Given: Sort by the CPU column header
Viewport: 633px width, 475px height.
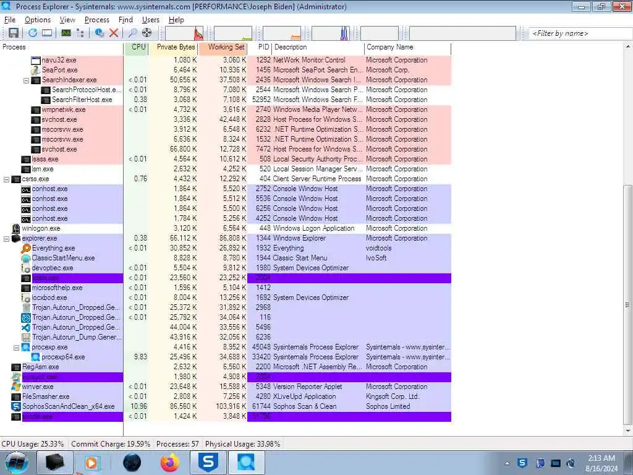Looking at the screenshot, I should (136, 47).
